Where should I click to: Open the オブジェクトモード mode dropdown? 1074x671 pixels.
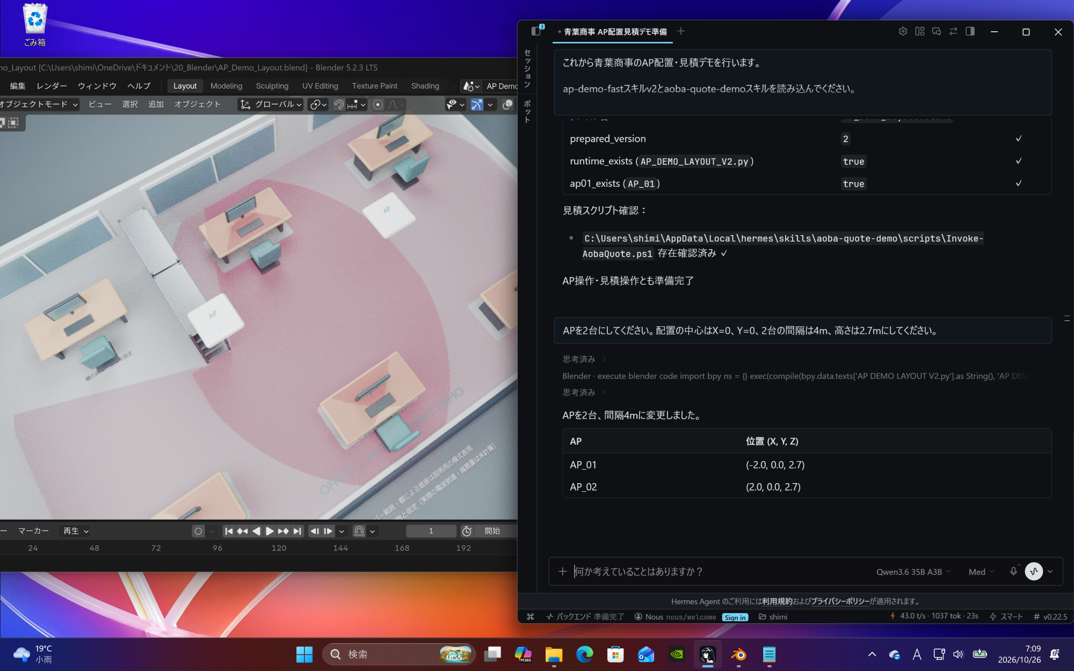39,104
